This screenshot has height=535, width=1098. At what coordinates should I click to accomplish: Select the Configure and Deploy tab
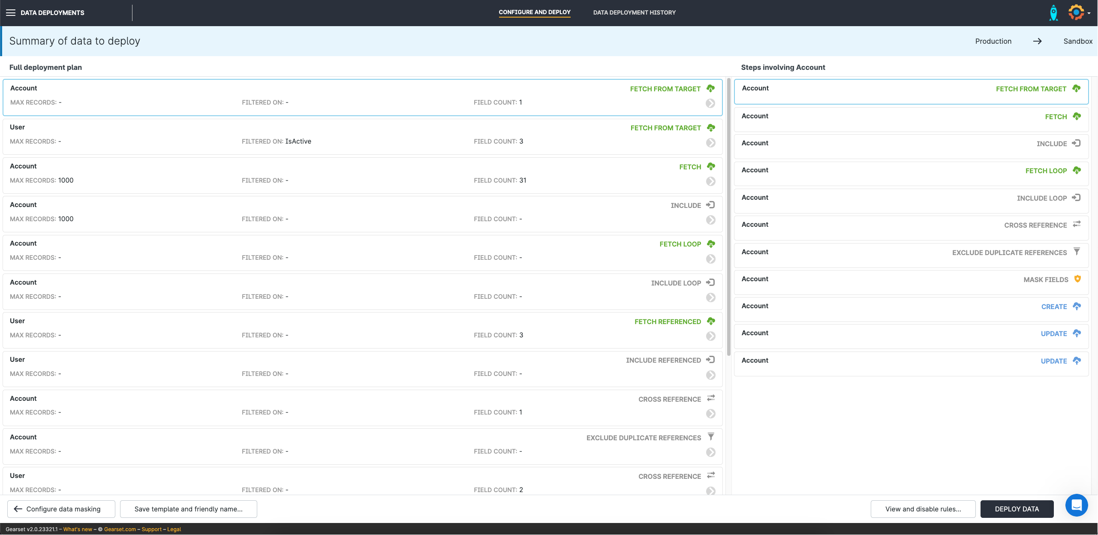click(x=534, y=12)
